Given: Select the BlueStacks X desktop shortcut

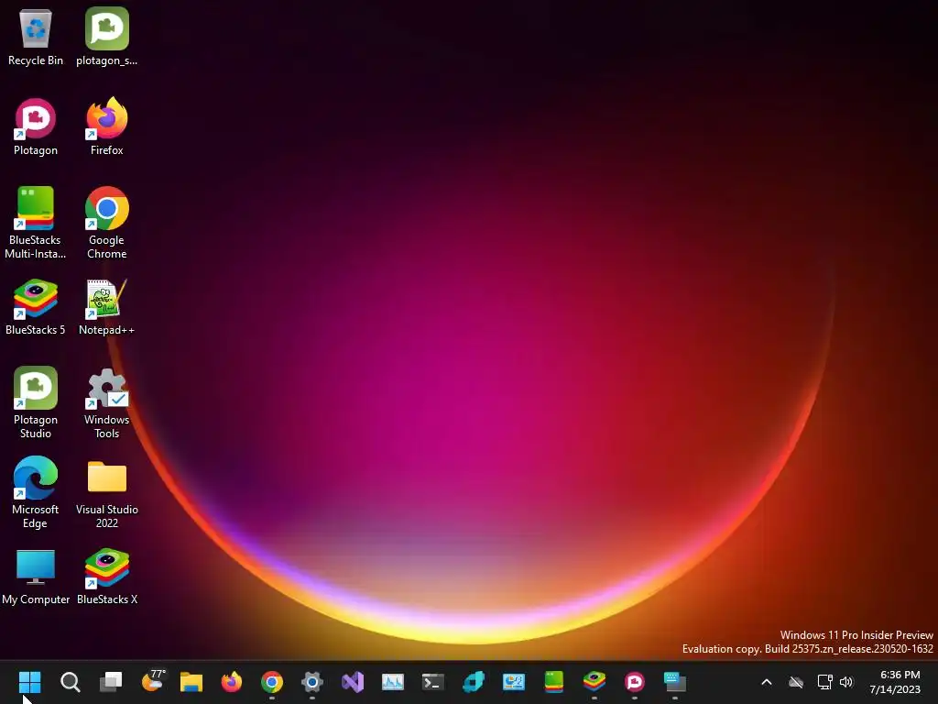Looking at the screenshot, I should (106, 576).
